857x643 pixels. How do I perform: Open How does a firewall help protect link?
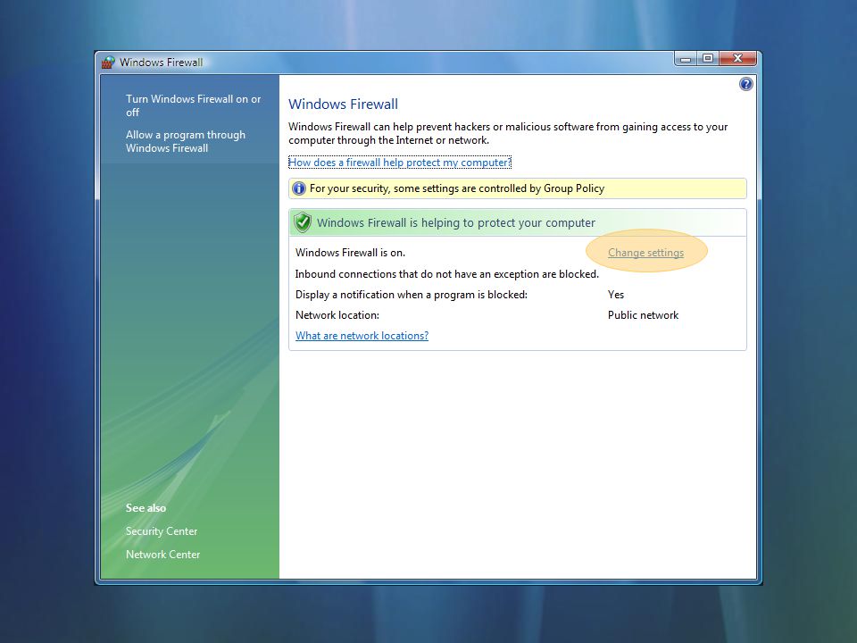(x=400, y=163)
